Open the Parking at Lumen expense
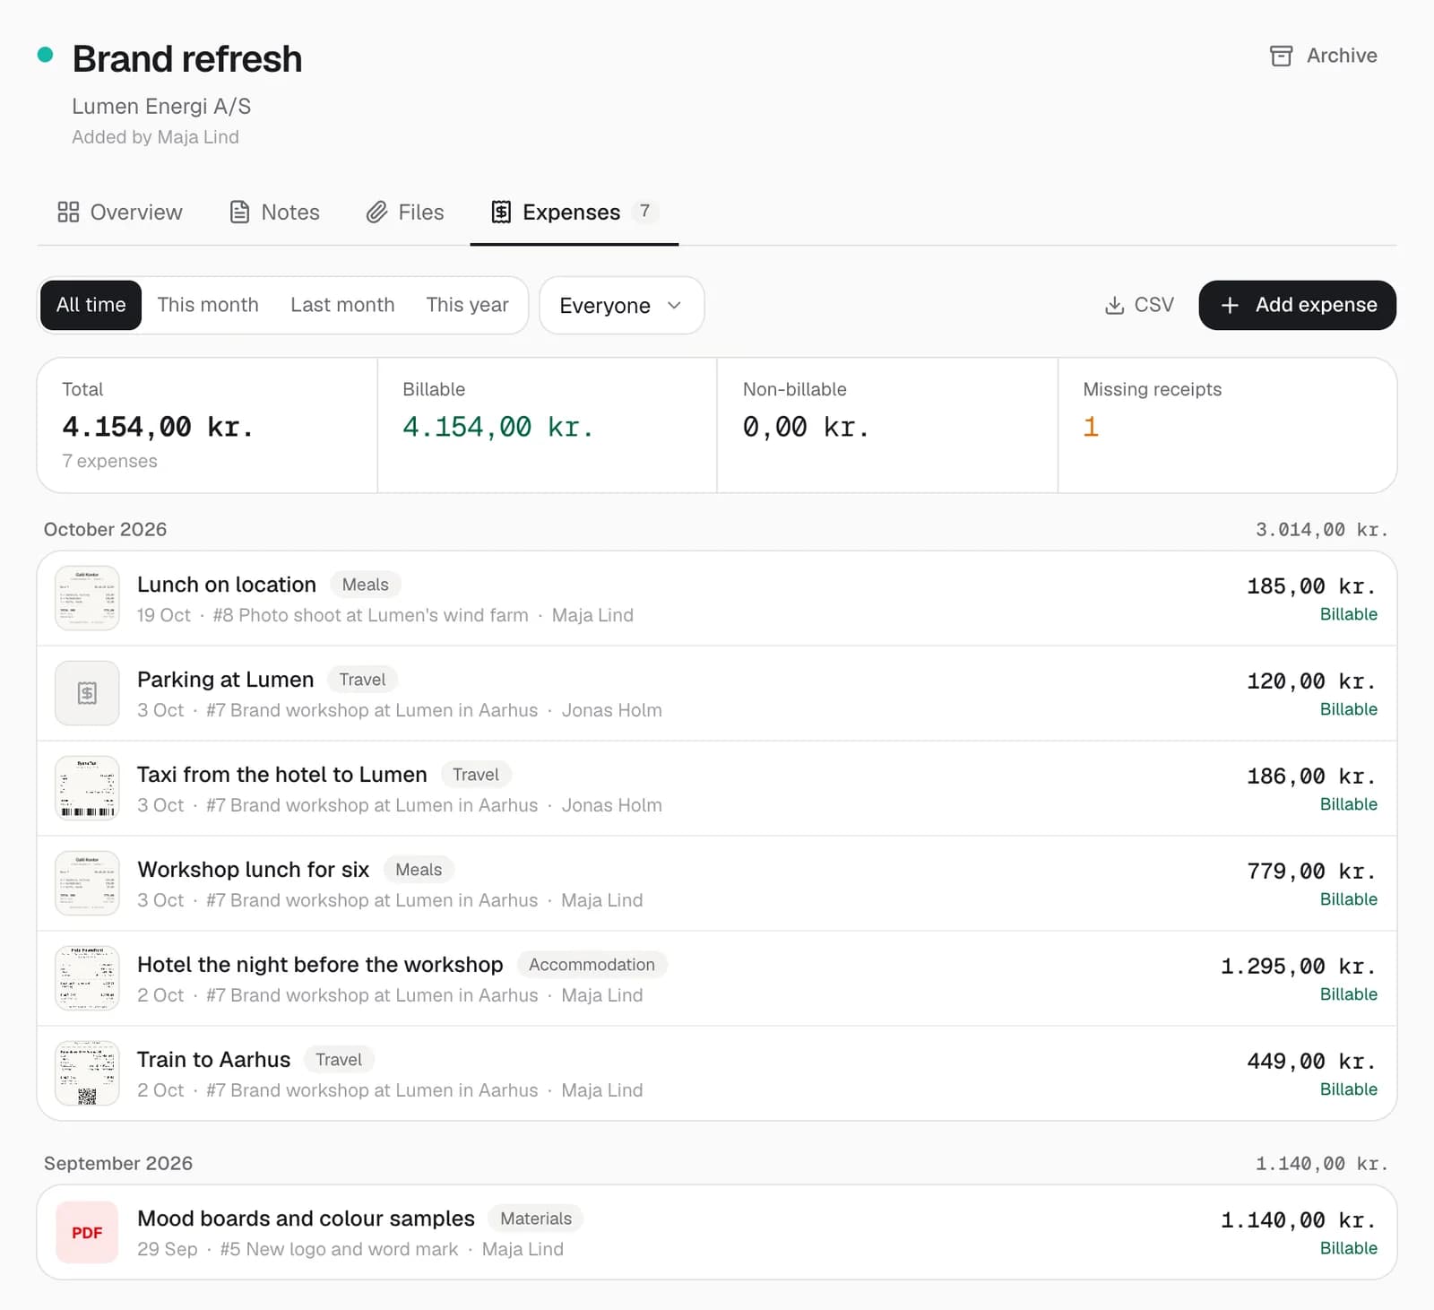 point(717,693)
